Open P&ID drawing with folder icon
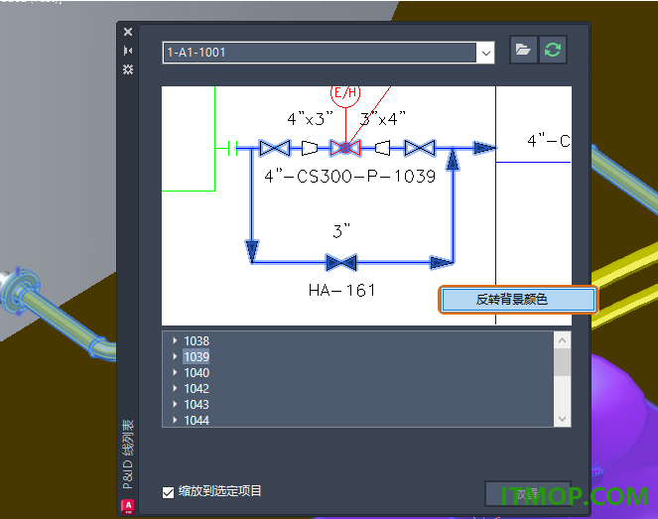Image resolution: width=658 pixels, height=519 pixels. pos(523,50)
